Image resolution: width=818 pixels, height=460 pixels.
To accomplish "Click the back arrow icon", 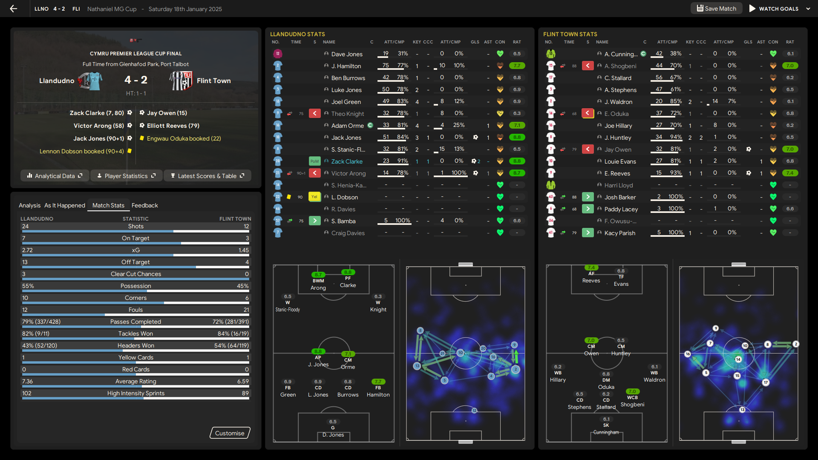I will [14, 9].
